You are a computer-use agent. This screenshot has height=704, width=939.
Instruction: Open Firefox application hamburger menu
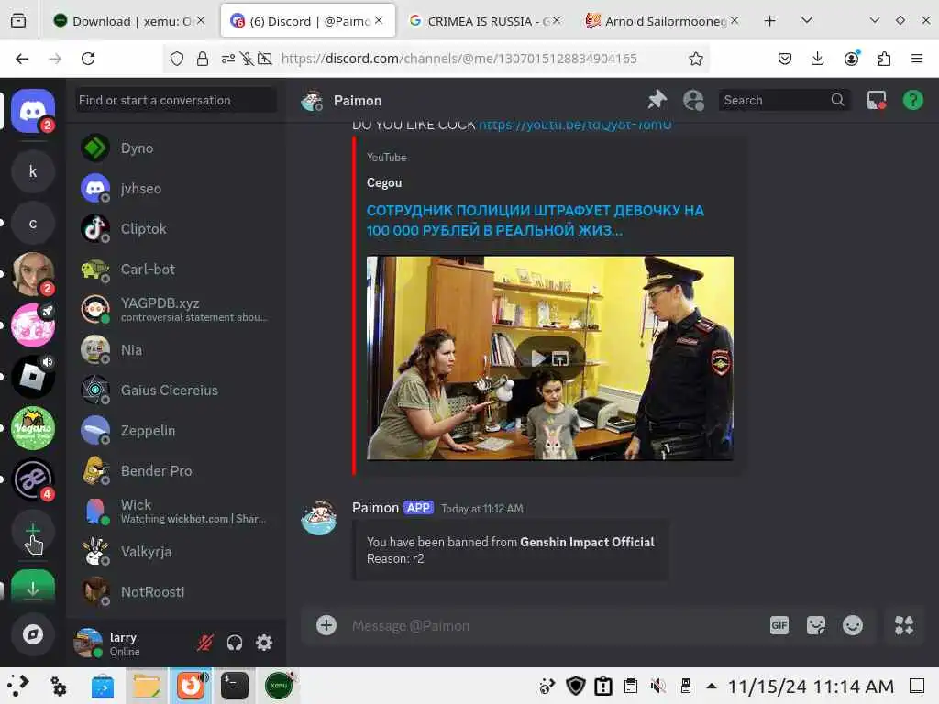917,59
